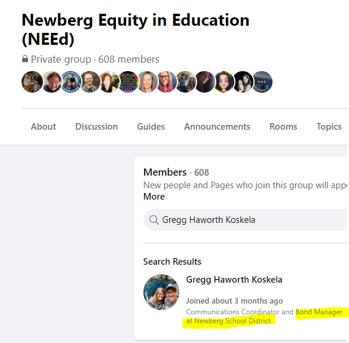Open the Guides tab

(151, 127)
